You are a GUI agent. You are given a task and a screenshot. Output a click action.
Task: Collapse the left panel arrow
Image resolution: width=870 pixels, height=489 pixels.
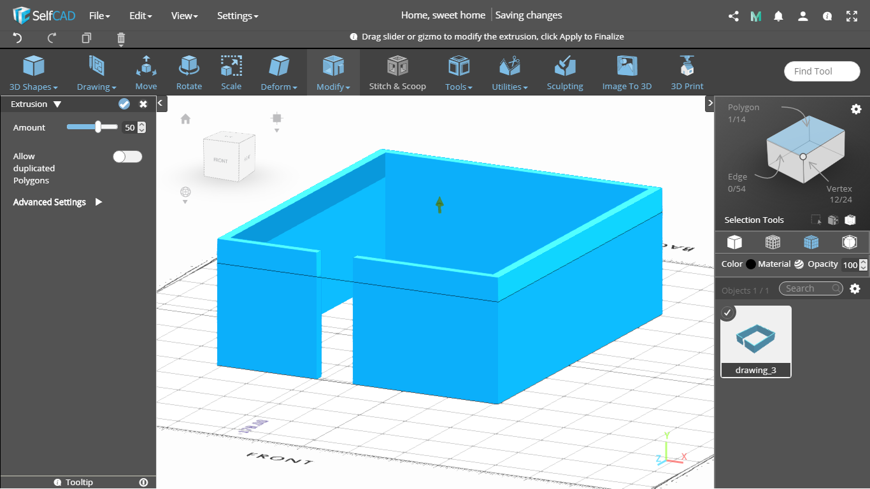click(x=160, y=103)
